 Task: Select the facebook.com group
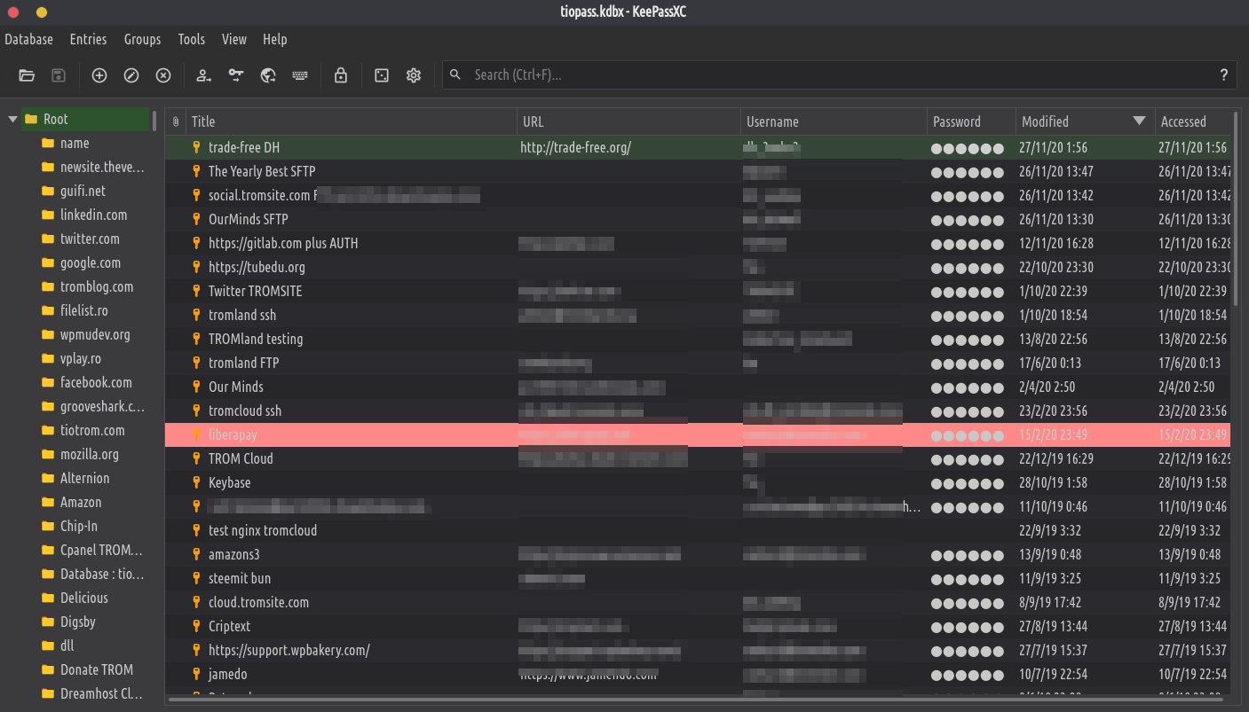point(96,382)
